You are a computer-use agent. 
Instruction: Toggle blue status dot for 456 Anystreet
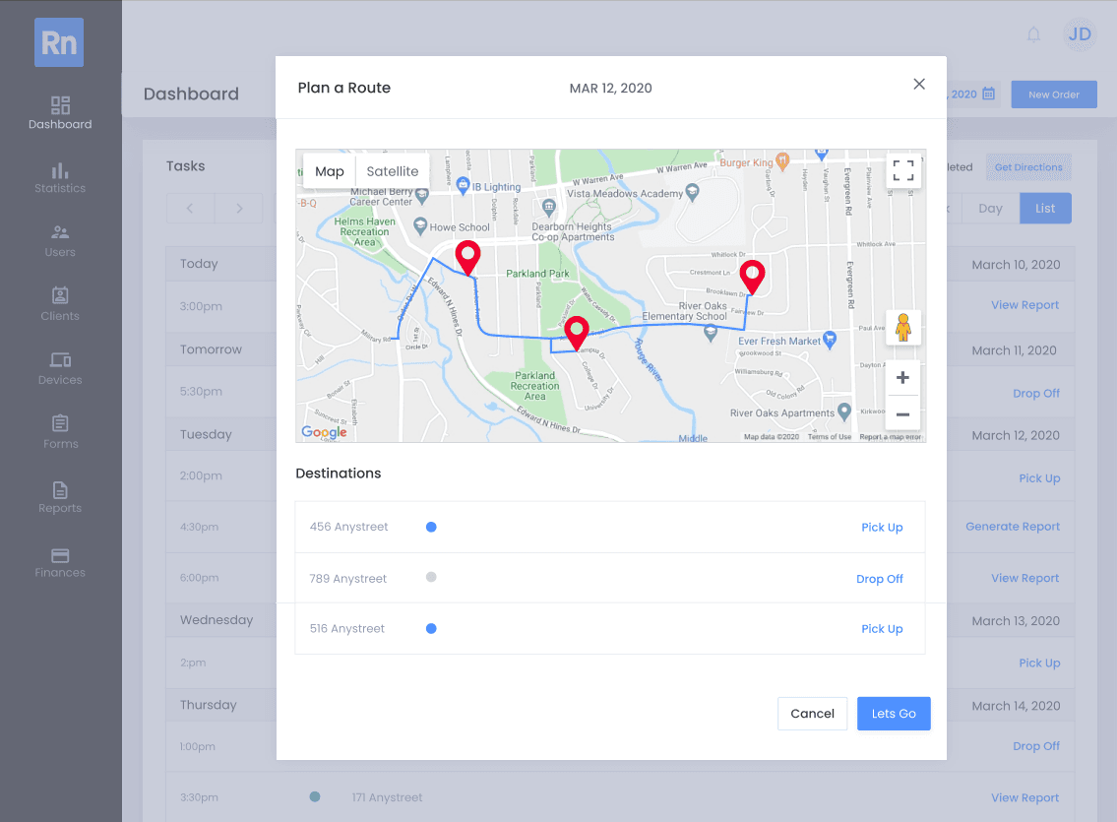click(431, 528)
